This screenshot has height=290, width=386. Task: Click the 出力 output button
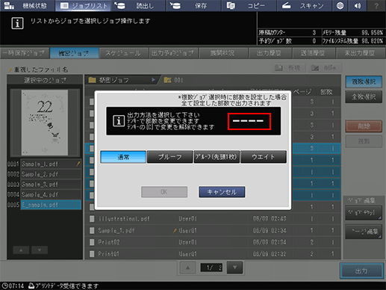pyautogui.click(x=361, y=271)
